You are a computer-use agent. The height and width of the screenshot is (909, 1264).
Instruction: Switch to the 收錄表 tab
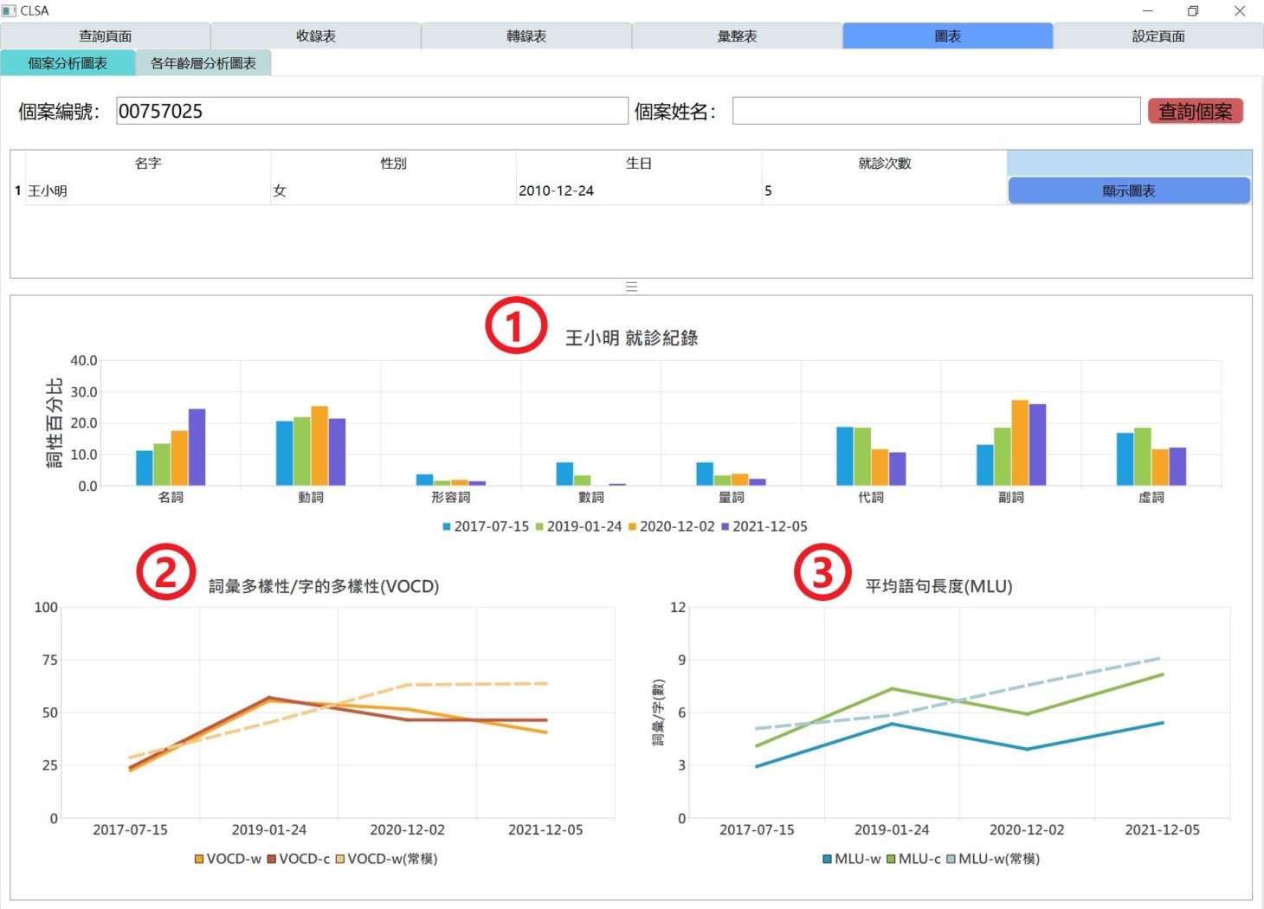click(315, 36)
